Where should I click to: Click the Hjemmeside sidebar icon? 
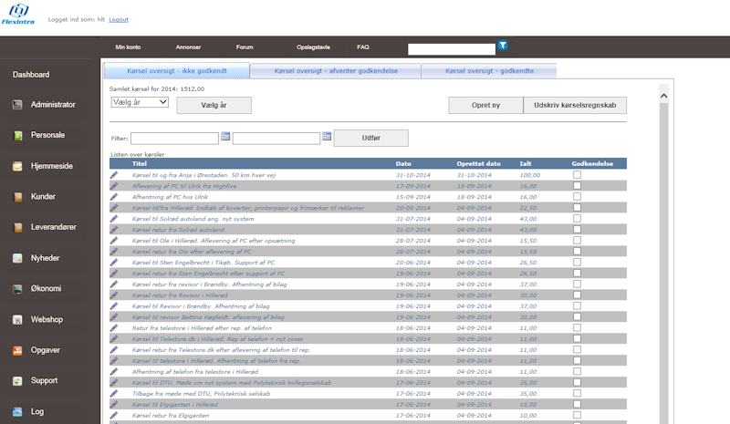click(x=17, y=166)
